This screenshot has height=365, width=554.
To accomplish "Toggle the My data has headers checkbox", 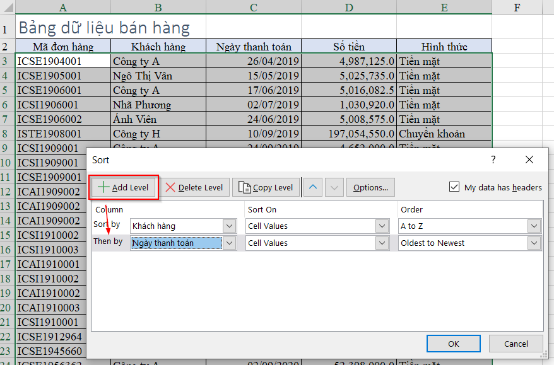I will coord(454,187).
